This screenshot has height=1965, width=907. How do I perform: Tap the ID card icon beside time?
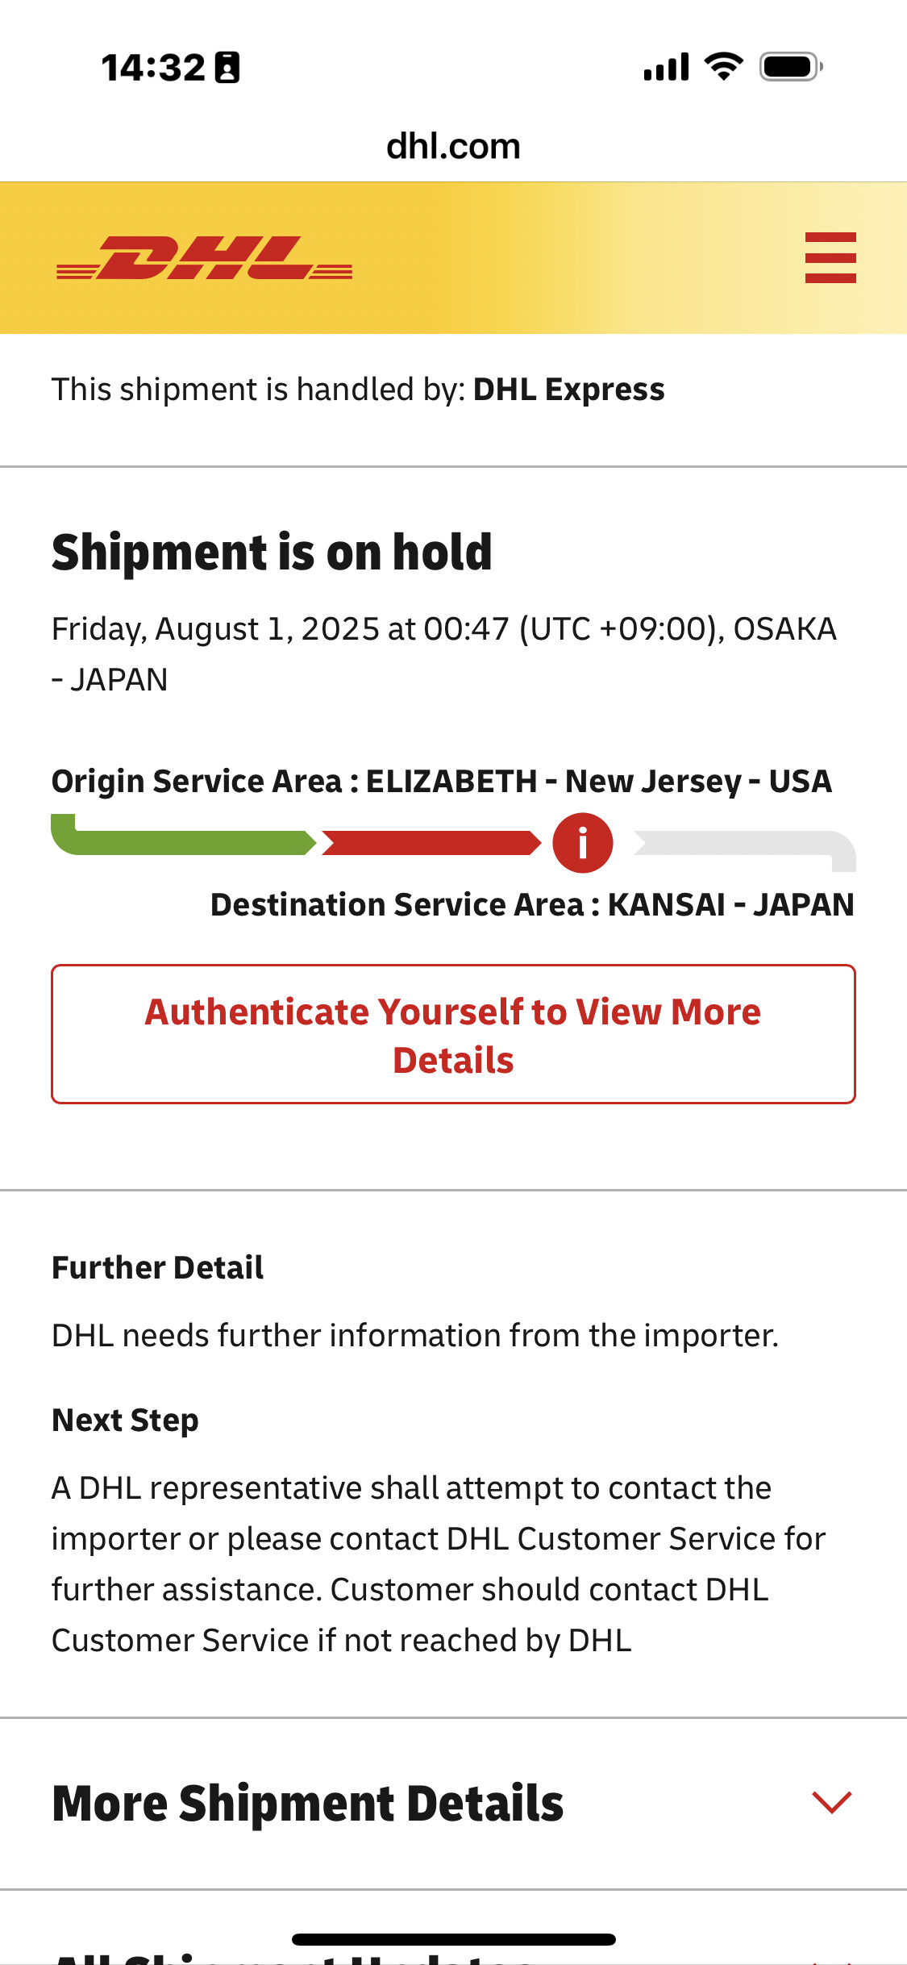point(227,67)
